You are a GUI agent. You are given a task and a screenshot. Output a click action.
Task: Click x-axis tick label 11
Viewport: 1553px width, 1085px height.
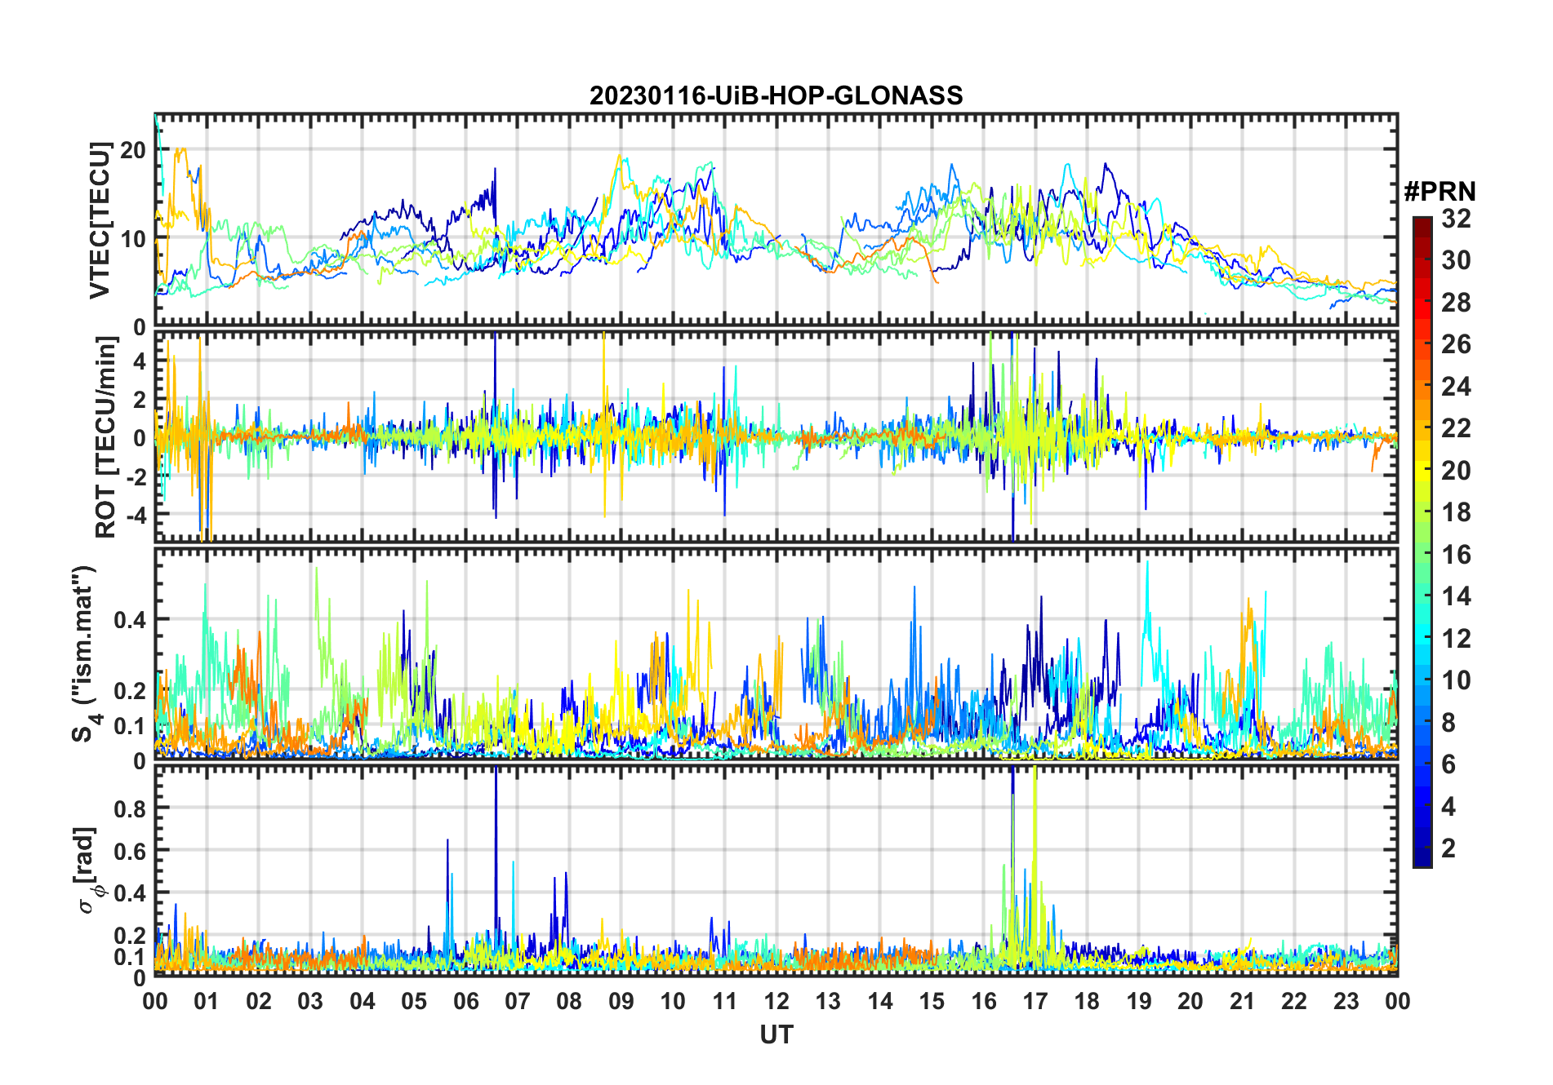click(x=725, y=1001)
